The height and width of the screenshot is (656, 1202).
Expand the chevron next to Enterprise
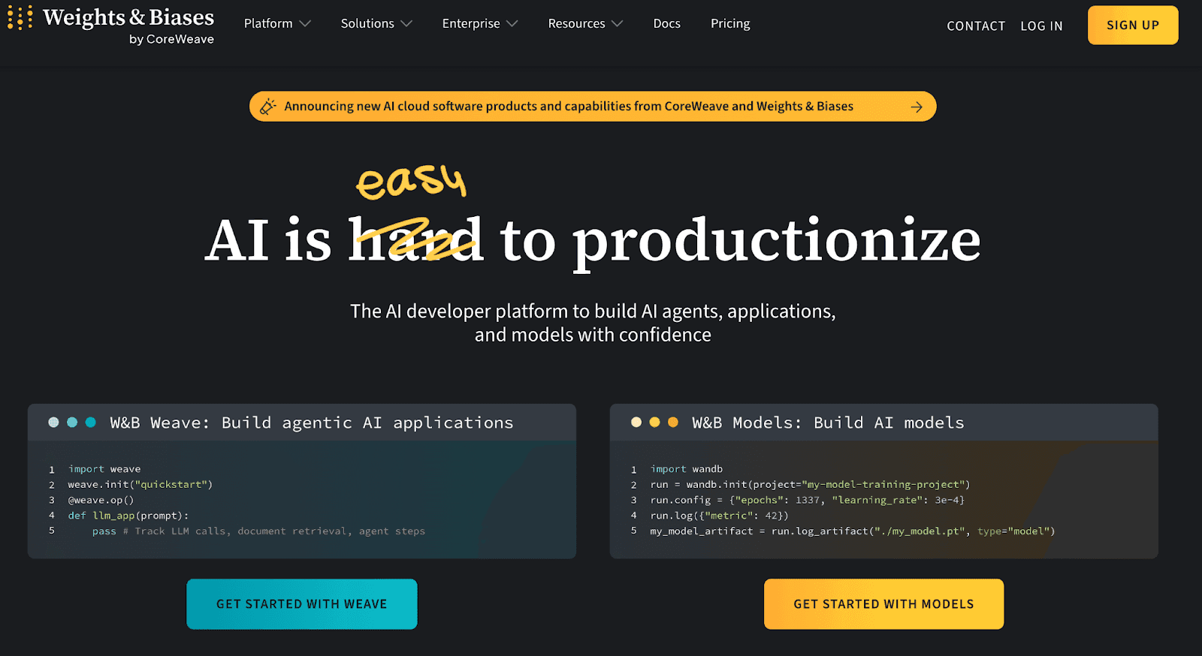(512, 24)
